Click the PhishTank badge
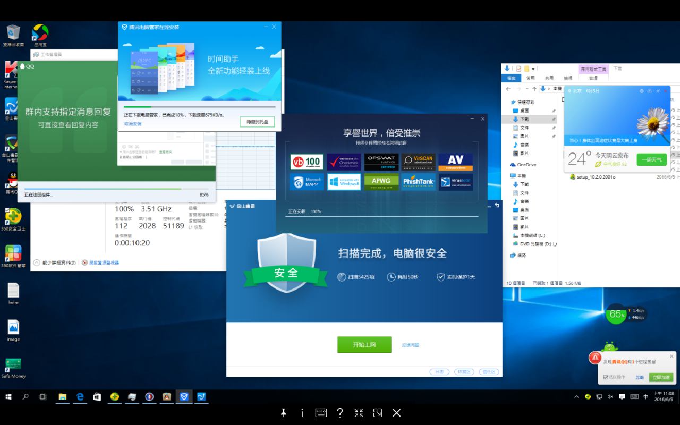Viewport: 680px width, 425px height. 419,182
